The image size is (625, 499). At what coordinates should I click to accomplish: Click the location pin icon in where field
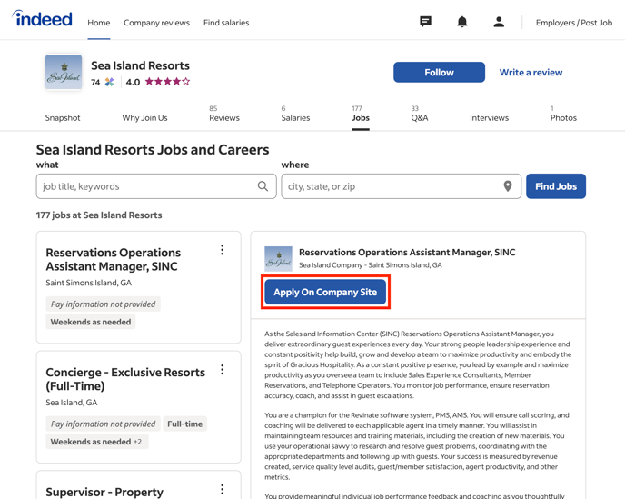[508, 186]
